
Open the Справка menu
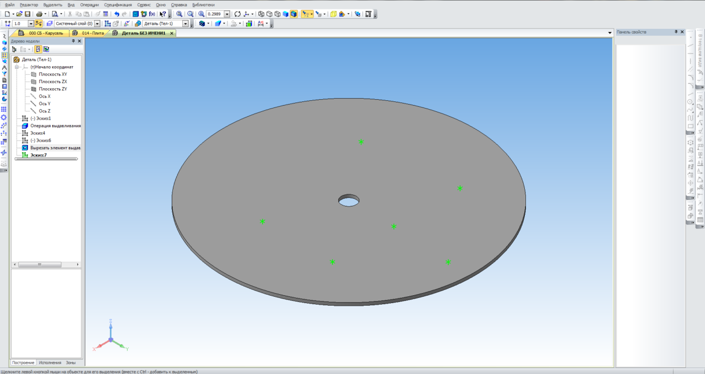coord(179,4)
